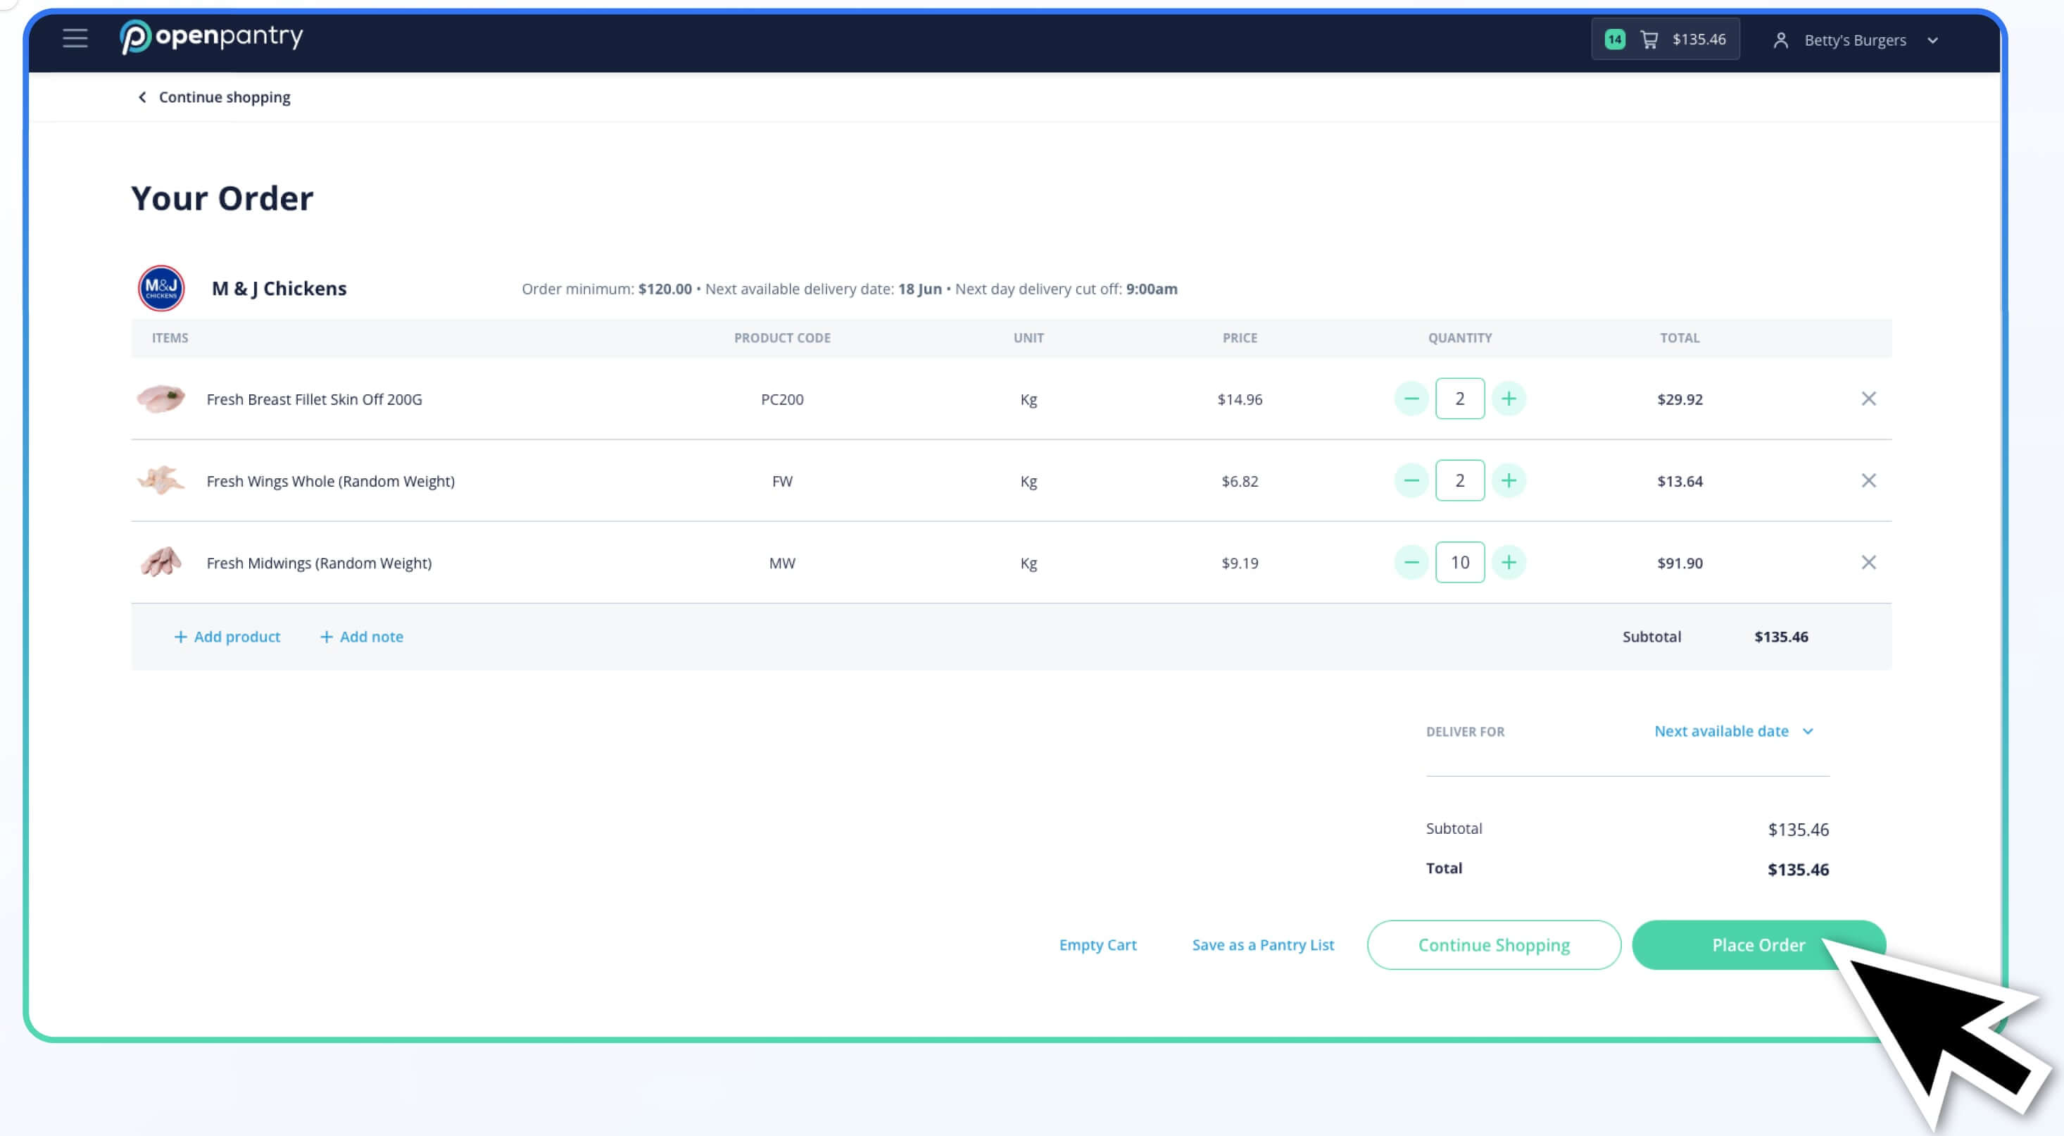Decrease Fresh Wings Whole quantity with minus

[x=1411, y=480]
